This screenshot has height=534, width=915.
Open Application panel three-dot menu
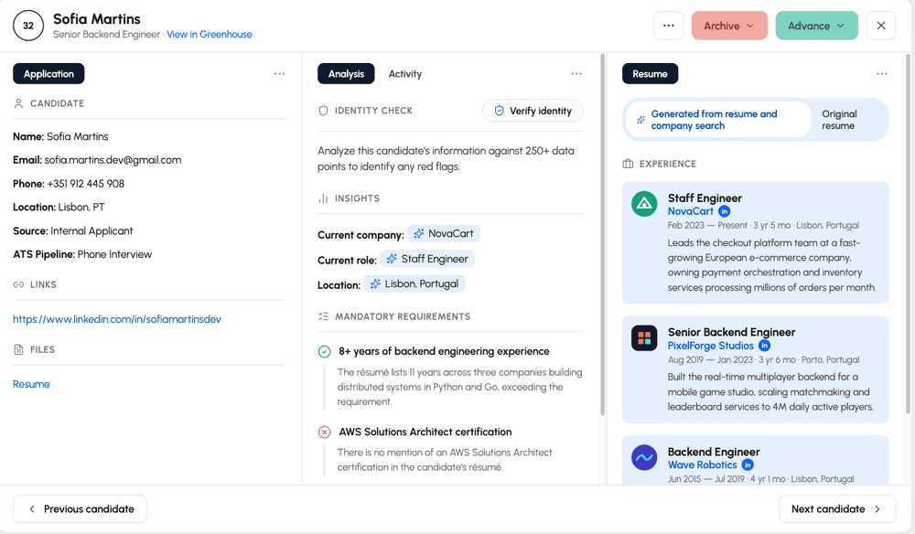click(x=279, y=74)
